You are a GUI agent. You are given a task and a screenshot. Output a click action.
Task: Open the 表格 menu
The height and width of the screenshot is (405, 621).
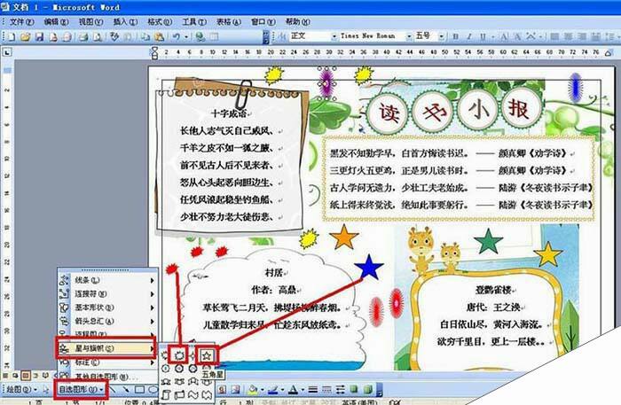coord(229,21)
